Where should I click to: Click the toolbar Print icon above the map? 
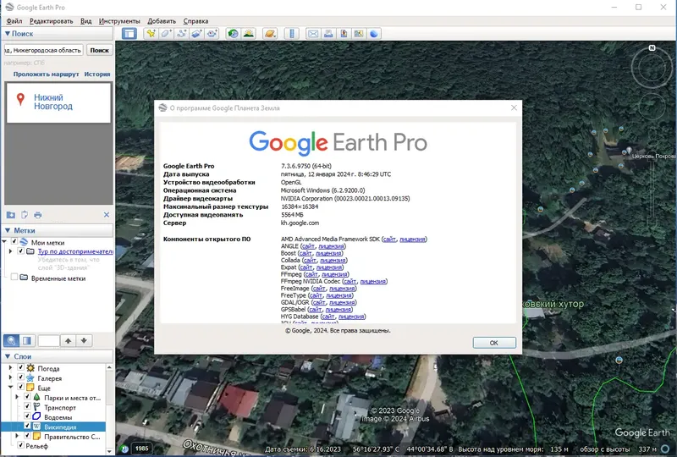(328, 34)
